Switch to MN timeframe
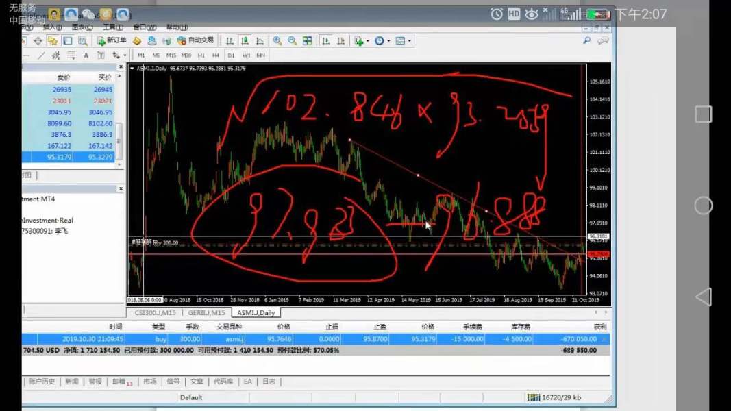This screenshot has height=411, width=731. click(260, 55)
